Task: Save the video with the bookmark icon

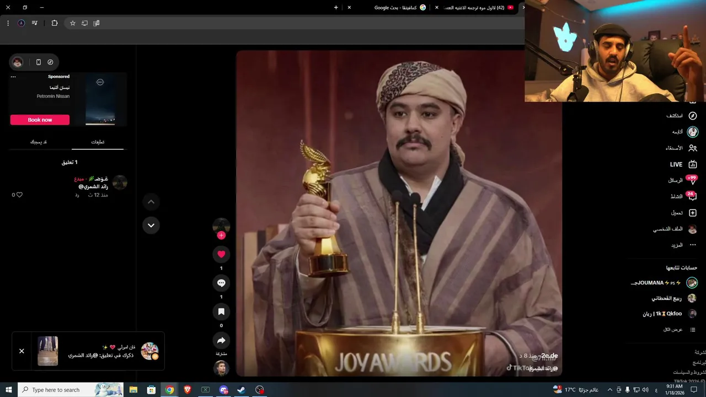Action: pos(221,312)
